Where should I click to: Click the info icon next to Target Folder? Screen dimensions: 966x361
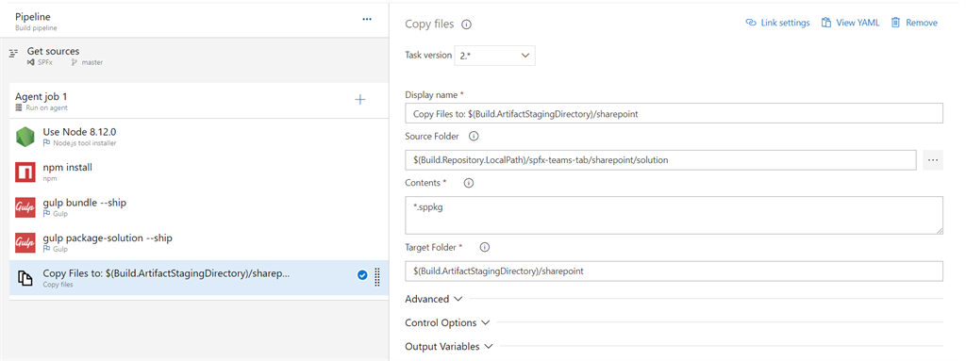484,247
